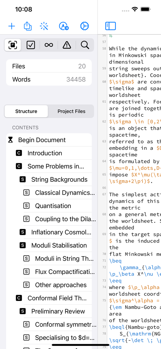Select the checkbox todo segment icon

[x=31, y=45]
